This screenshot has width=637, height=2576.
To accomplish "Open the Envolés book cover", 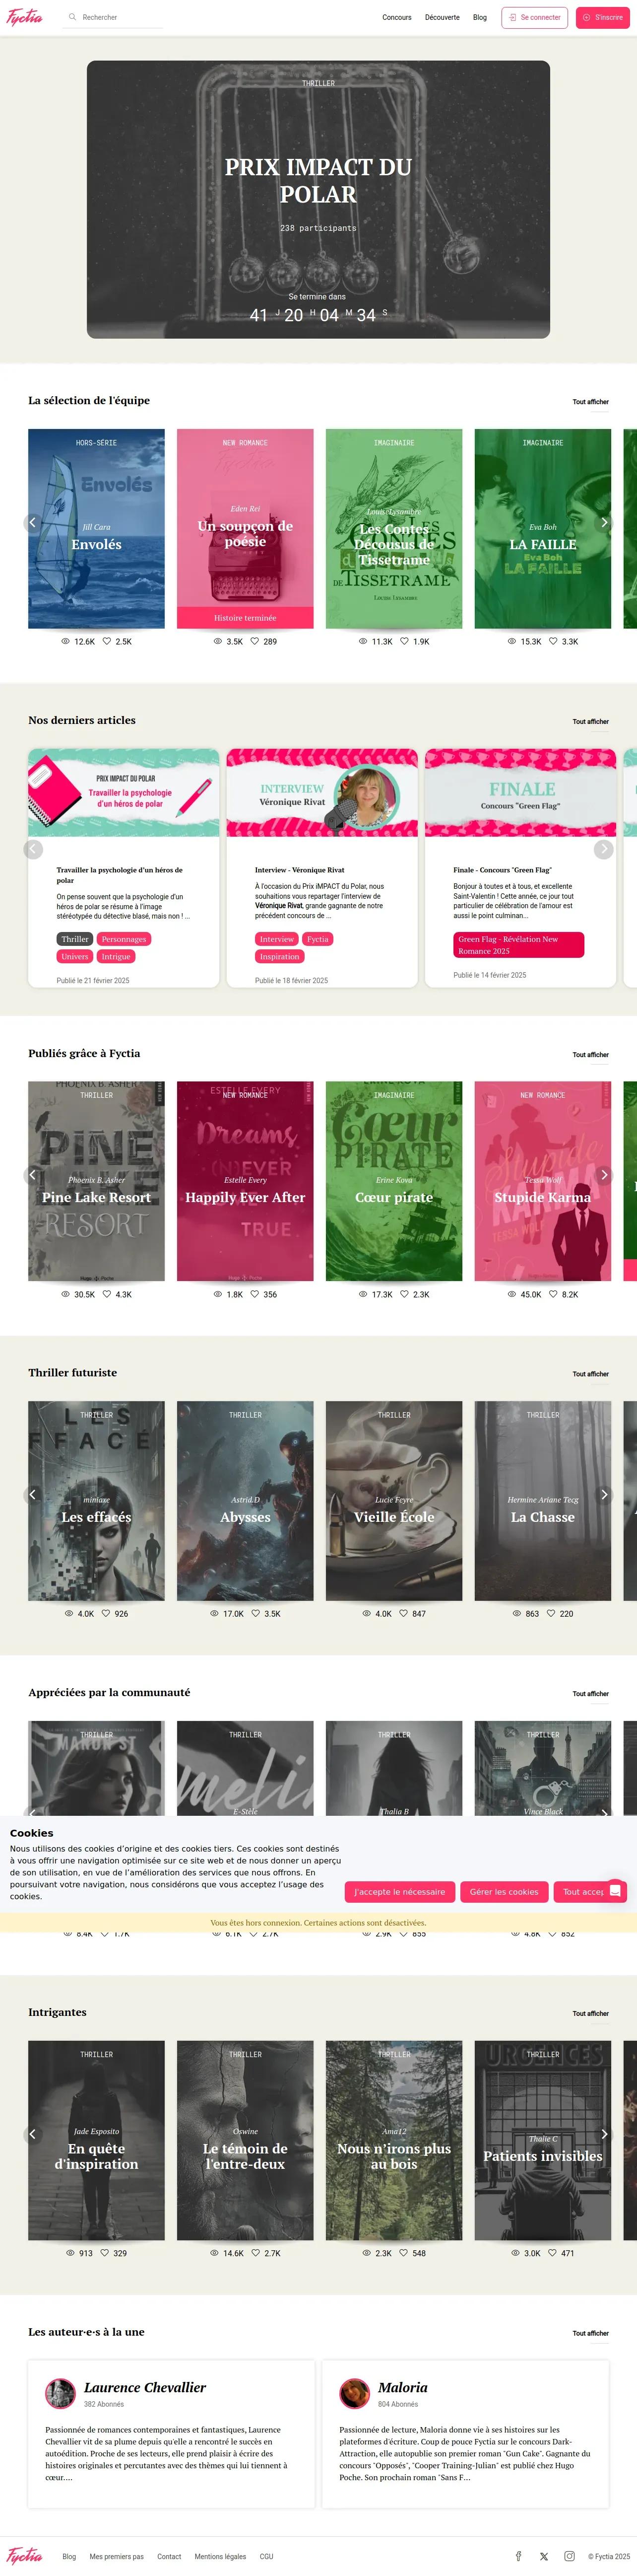I will [x=96, y=528].
